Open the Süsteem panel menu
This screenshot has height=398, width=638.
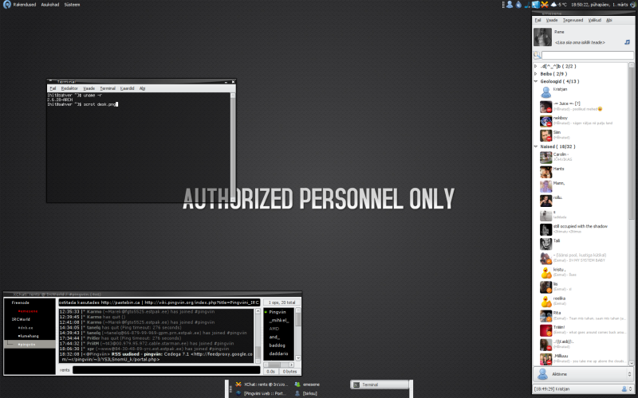pyautogui.click(x=72, y=5)
